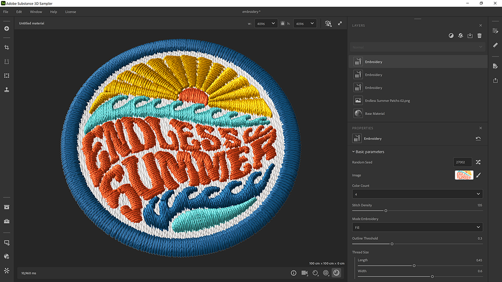502x282 pixels.
Task: Click the Stitch Density slider handle
Action: [x=386, y=211]
